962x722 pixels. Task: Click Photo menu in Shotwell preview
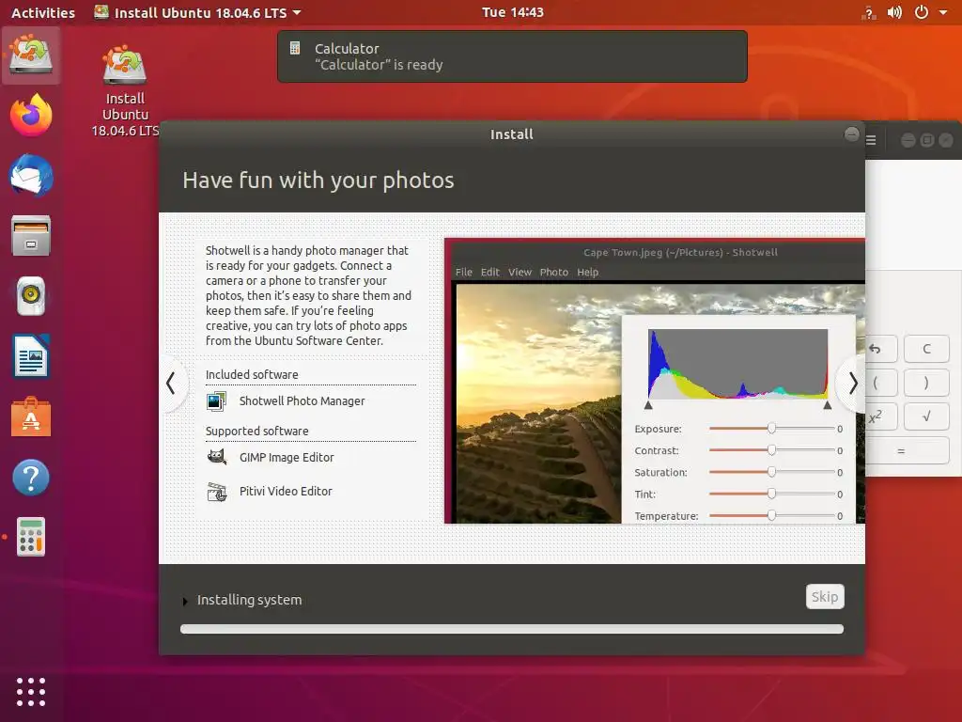[x=554, y=272]
